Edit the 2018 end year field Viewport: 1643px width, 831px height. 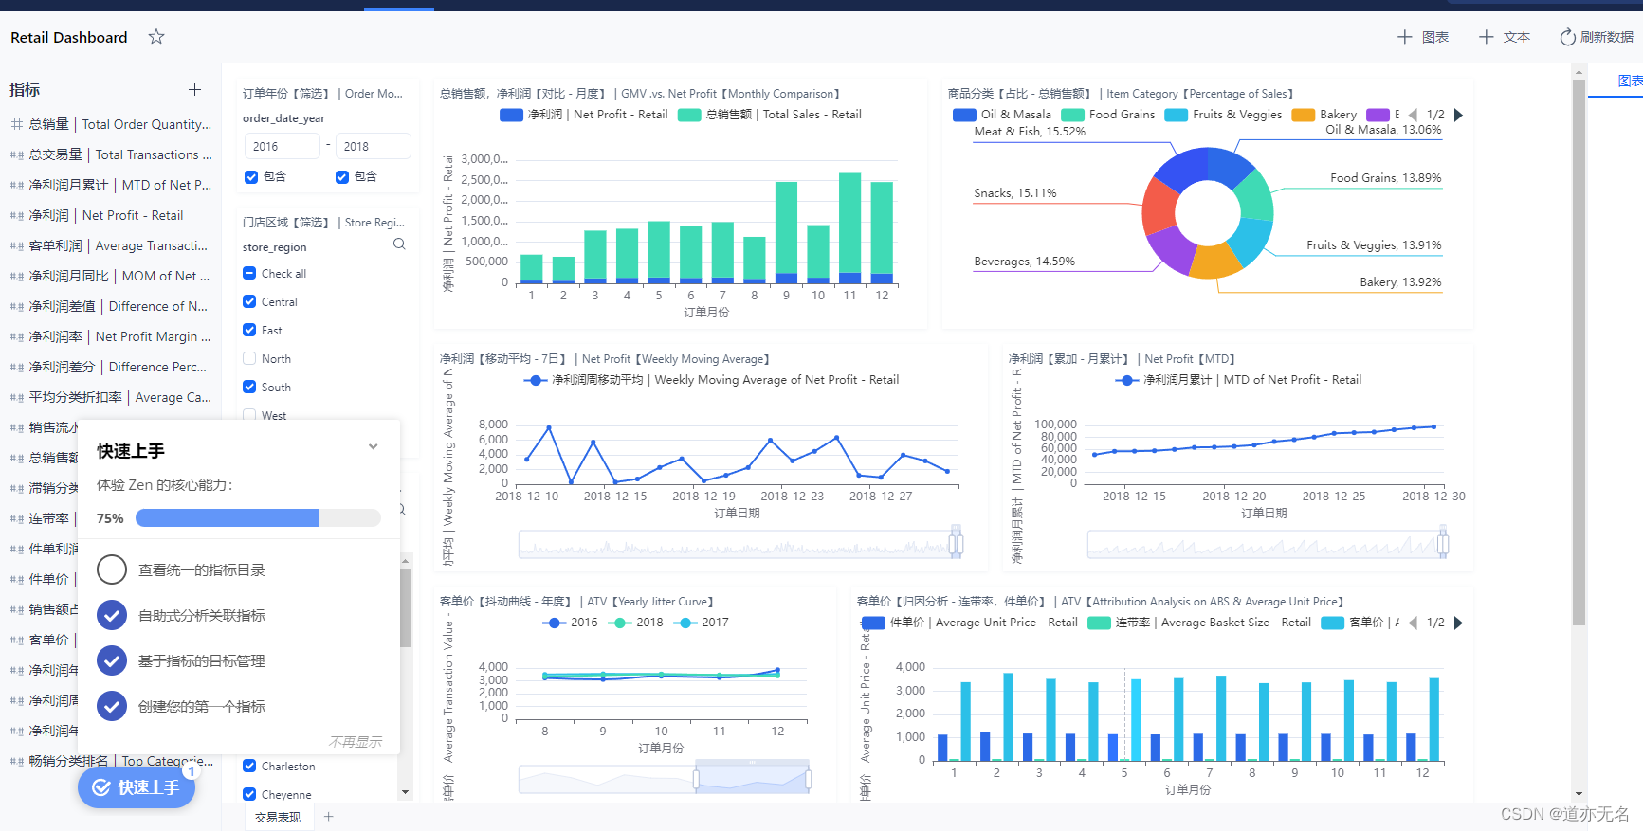point(373,146)
